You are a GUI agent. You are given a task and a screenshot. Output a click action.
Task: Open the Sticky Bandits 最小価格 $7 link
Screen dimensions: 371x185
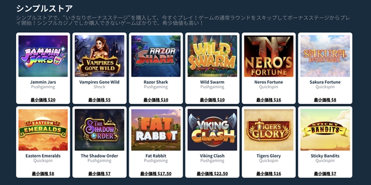325,174
